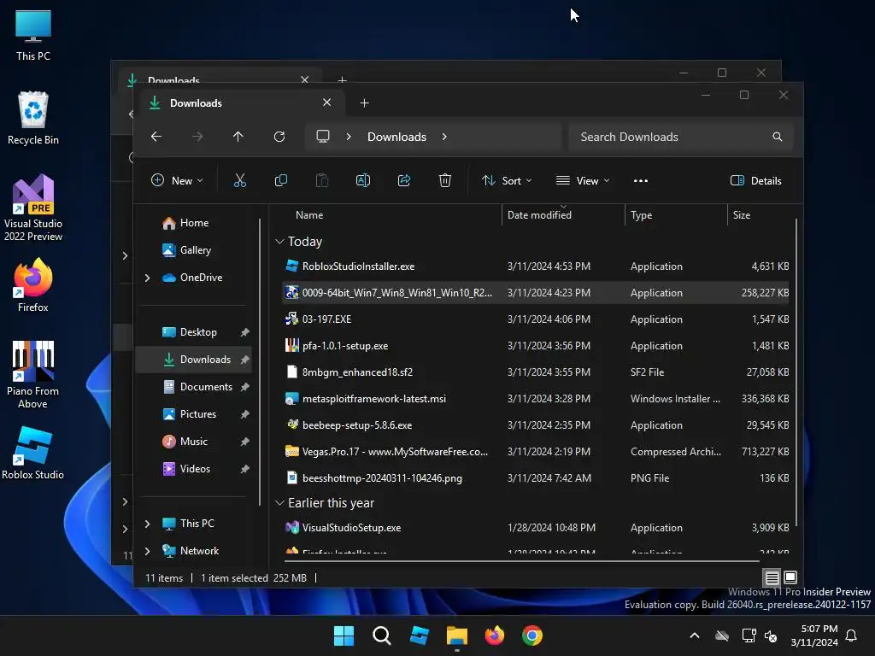Open See more three-dots menu
Viewport: 875px width, 656px height.
[x=641, y=180]
